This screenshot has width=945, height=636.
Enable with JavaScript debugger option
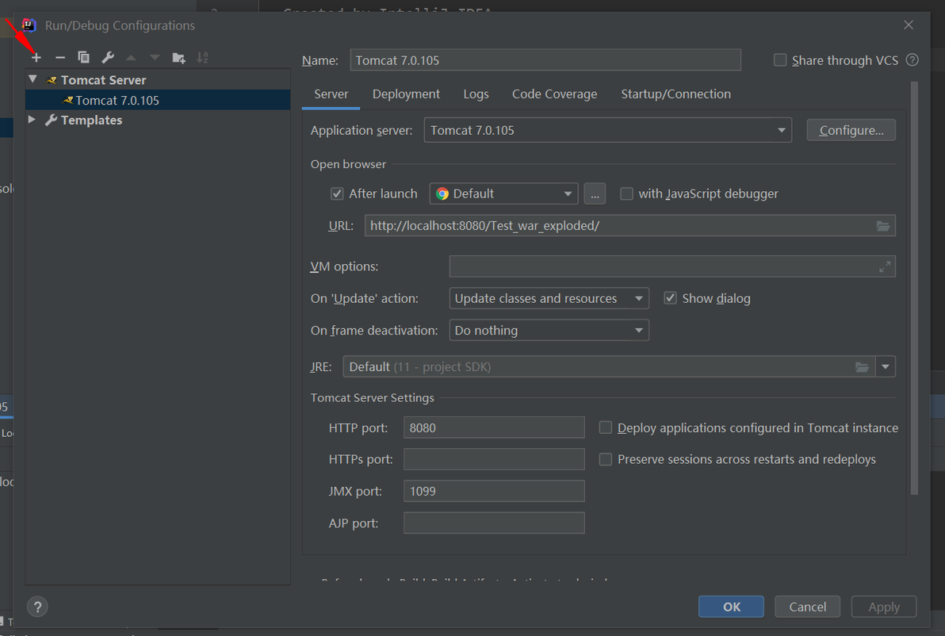click(627, 193)
